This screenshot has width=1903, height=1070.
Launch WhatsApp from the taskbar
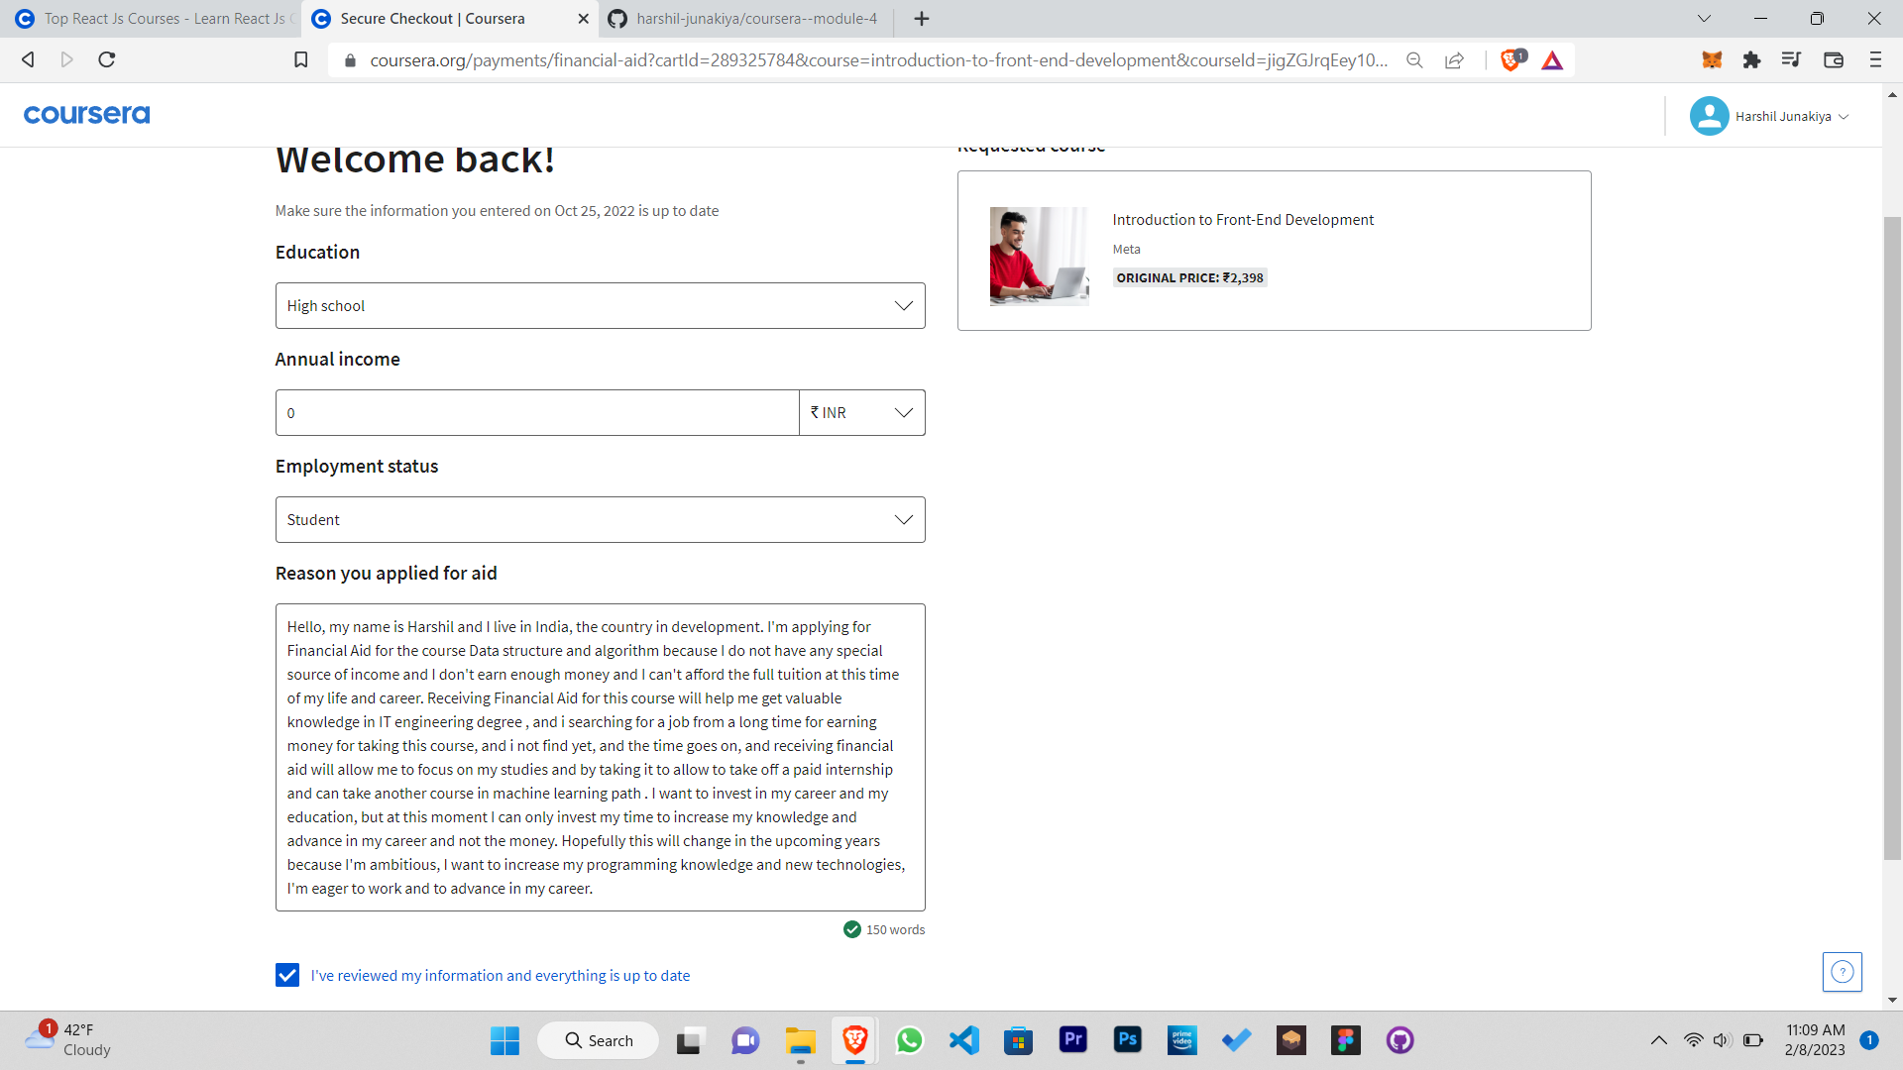click(x=909, y=1040)
